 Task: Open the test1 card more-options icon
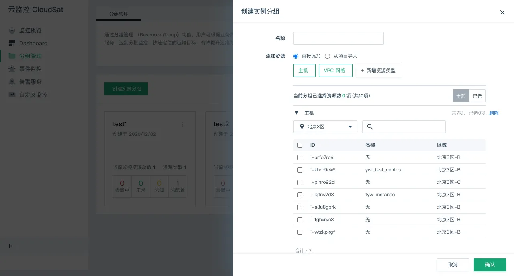(x=182, y=125)
